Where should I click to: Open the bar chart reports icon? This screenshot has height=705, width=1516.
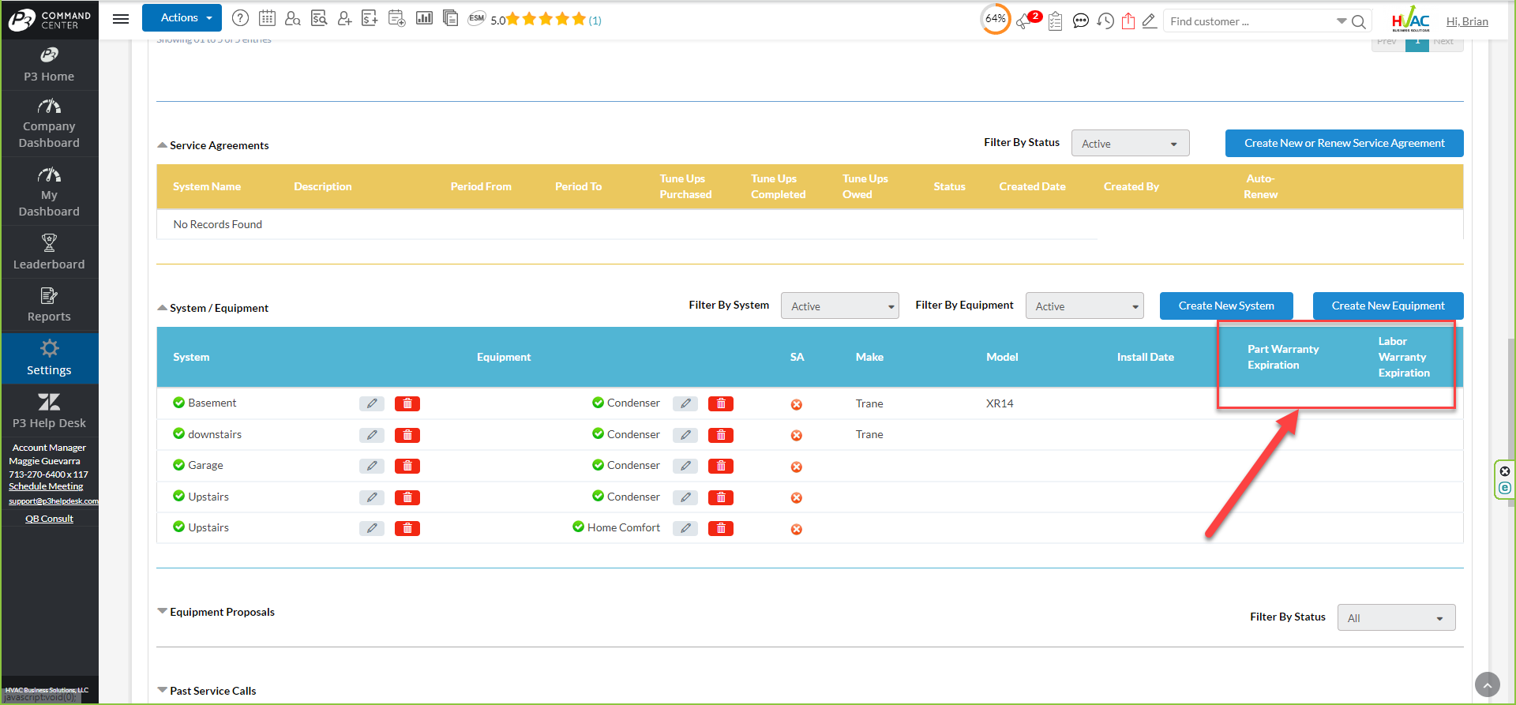(x=424, y=17)
